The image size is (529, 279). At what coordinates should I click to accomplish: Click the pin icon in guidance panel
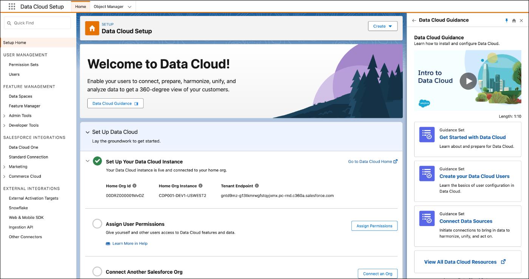point(507,20)
